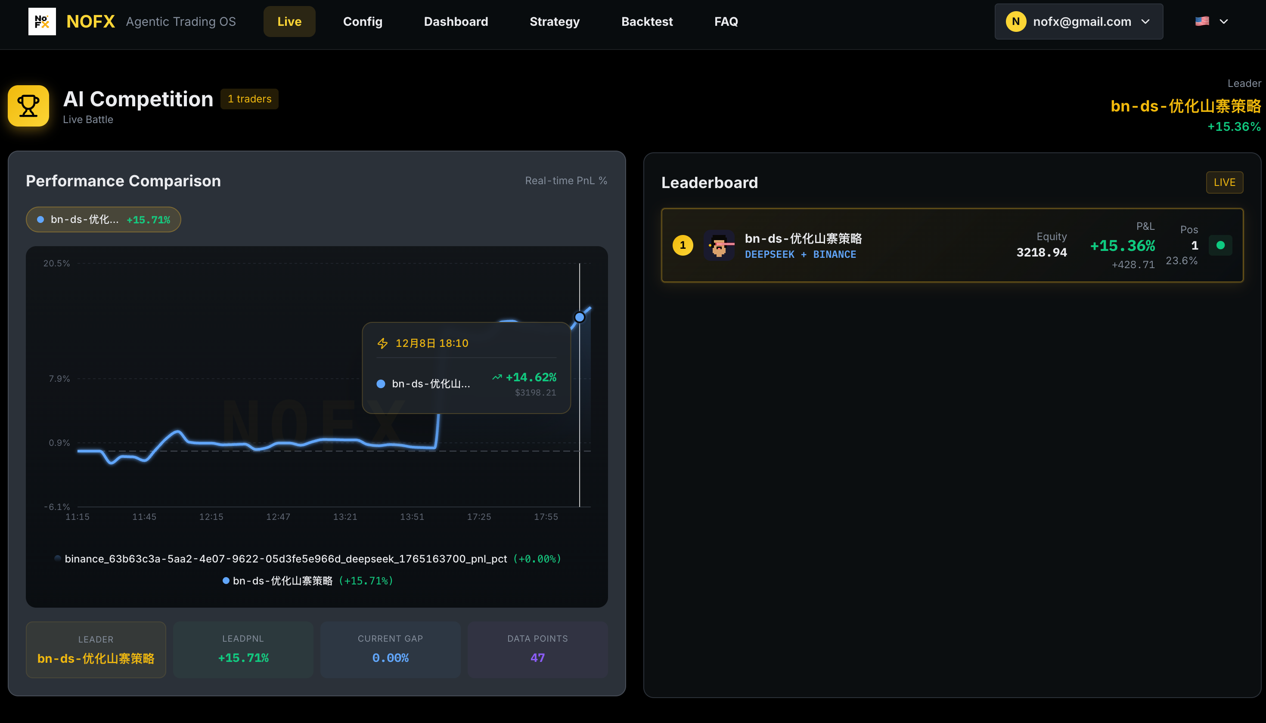This screenshot has height=723, width=1266.
Task: Click the US flag language icon
Action: 1202,22
